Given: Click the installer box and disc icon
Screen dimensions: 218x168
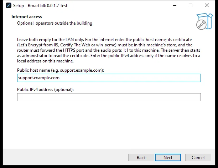Looking at the screenshot, I should coord(204,21).
